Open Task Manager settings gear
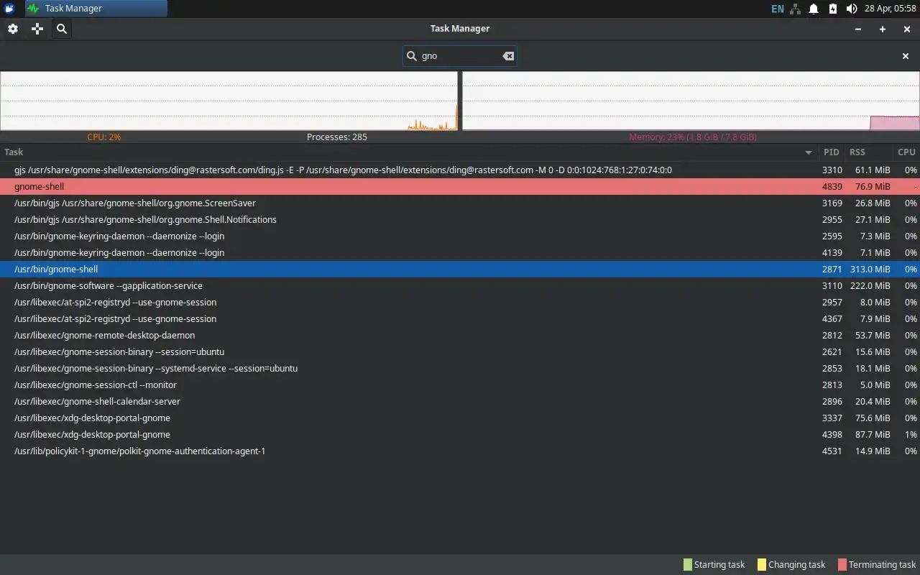 click(x=13, y=29)
